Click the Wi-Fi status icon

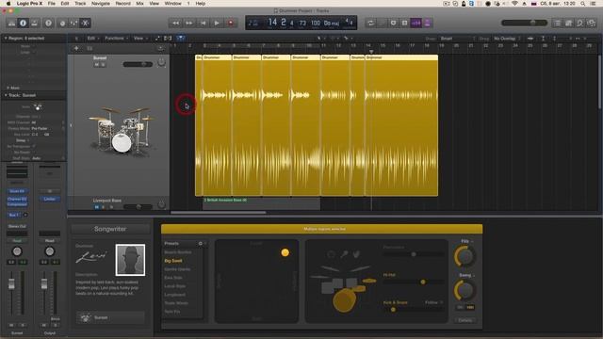pos(514,4)
